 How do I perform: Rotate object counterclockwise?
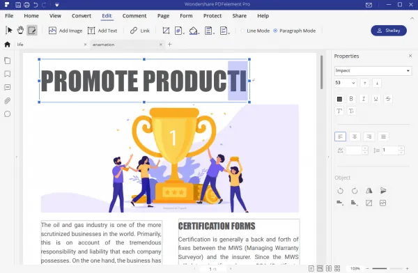click(340, 191)
